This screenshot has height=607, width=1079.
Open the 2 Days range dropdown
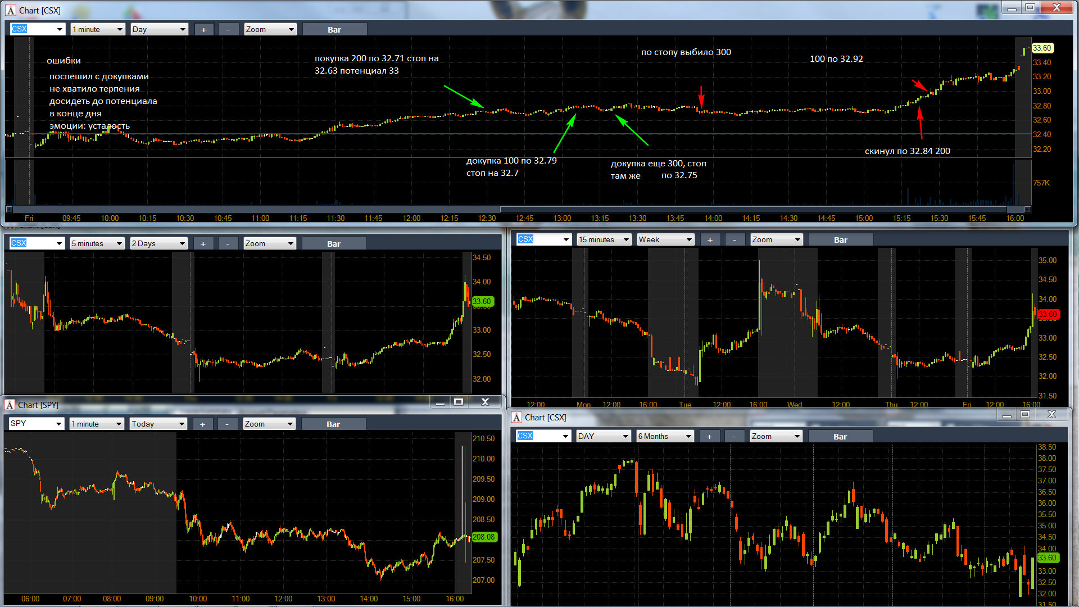tap(158, 244)
